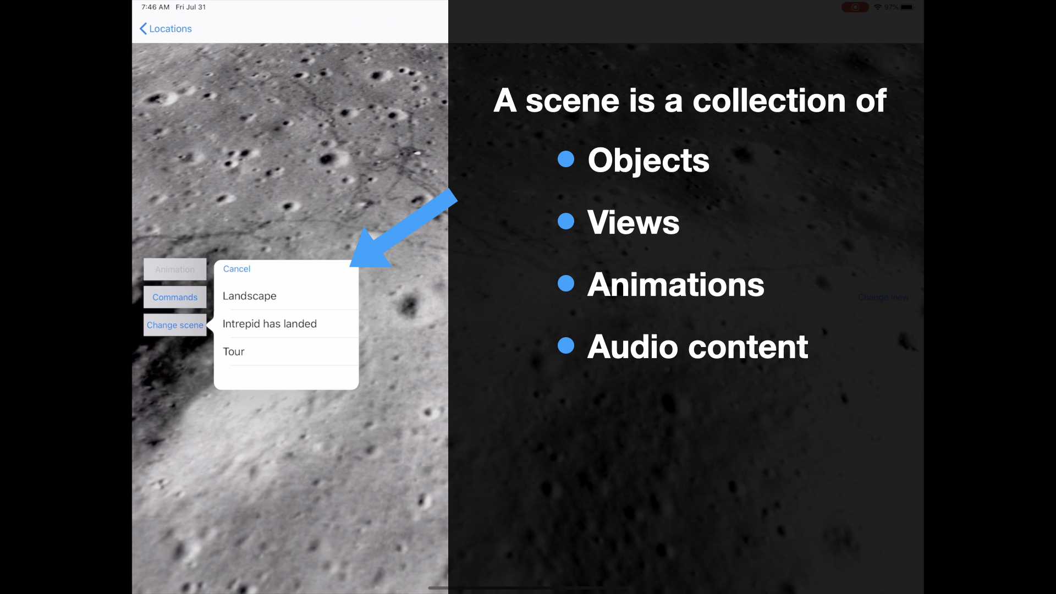Click the blue bullet beside Audio content
The image size is (1056, 594).
(x=566, y=346)
